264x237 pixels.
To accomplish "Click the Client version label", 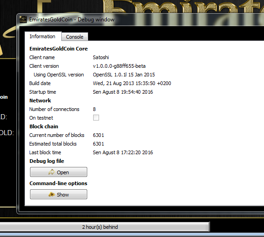I will pyautogui.click(x=44, y=66).
